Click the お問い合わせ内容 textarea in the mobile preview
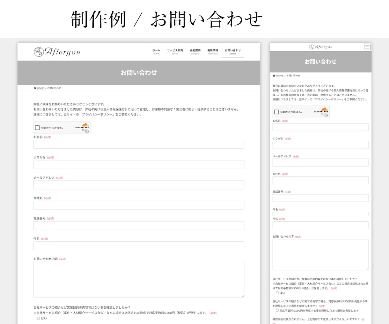 320,255
